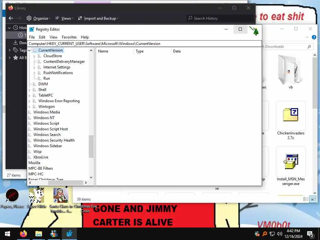Viewport: 320px width, 240px height.
Task: Select the Windows Media key
Action: [47, 112]
